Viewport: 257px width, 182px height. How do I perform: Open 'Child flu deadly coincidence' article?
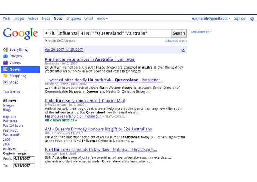click(85, 101)
